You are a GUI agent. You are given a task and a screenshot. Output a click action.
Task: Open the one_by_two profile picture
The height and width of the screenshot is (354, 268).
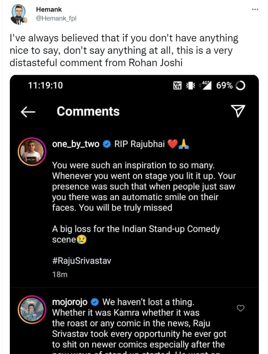[x=32, y=152]
